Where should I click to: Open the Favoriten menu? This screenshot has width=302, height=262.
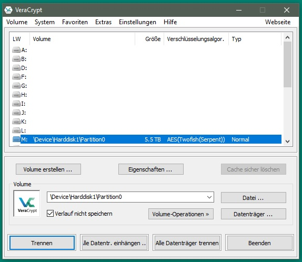point(75,22)
